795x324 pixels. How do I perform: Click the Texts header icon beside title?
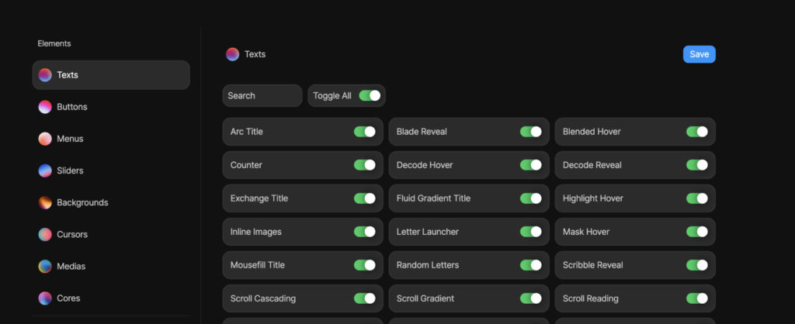[232, 54]
